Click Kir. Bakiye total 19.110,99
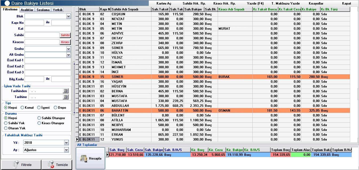This screenshot has width=359, height=170. tap(235, 155)
